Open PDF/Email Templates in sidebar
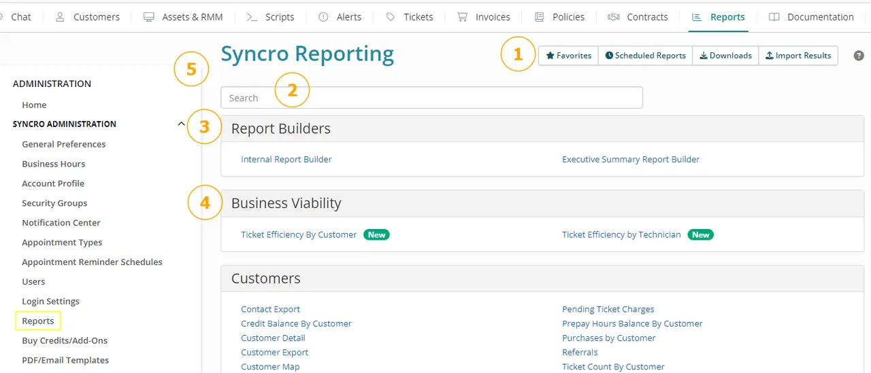The image size is (871, 373). tap(65, 360)
